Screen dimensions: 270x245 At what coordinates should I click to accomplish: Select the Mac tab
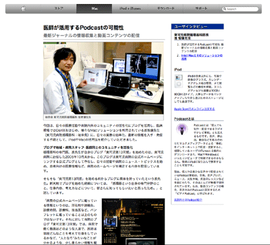pyautogui.click(x=94, y=9)
